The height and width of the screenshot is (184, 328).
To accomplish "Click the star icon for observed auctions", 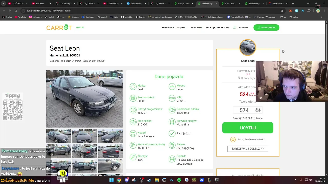I will 233,139.
